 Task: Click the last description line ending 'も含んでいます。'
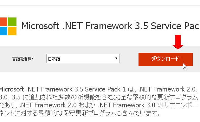coord(80,113)
